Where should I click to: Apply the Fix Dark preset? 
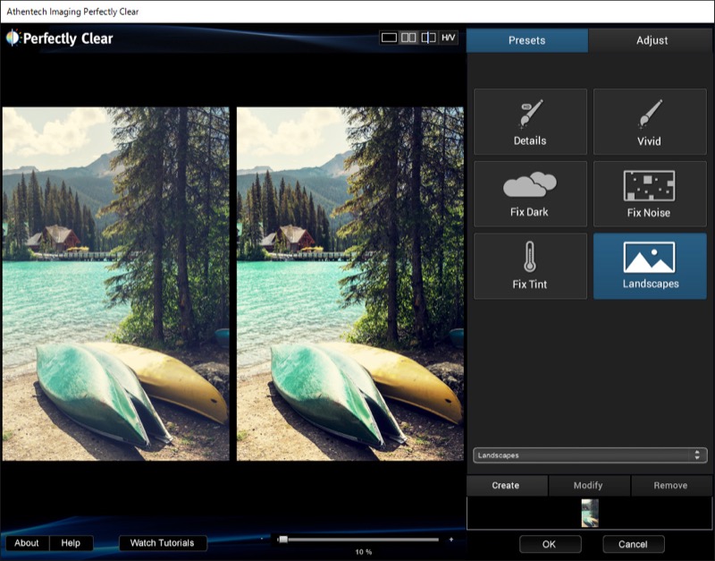(530, 194)
